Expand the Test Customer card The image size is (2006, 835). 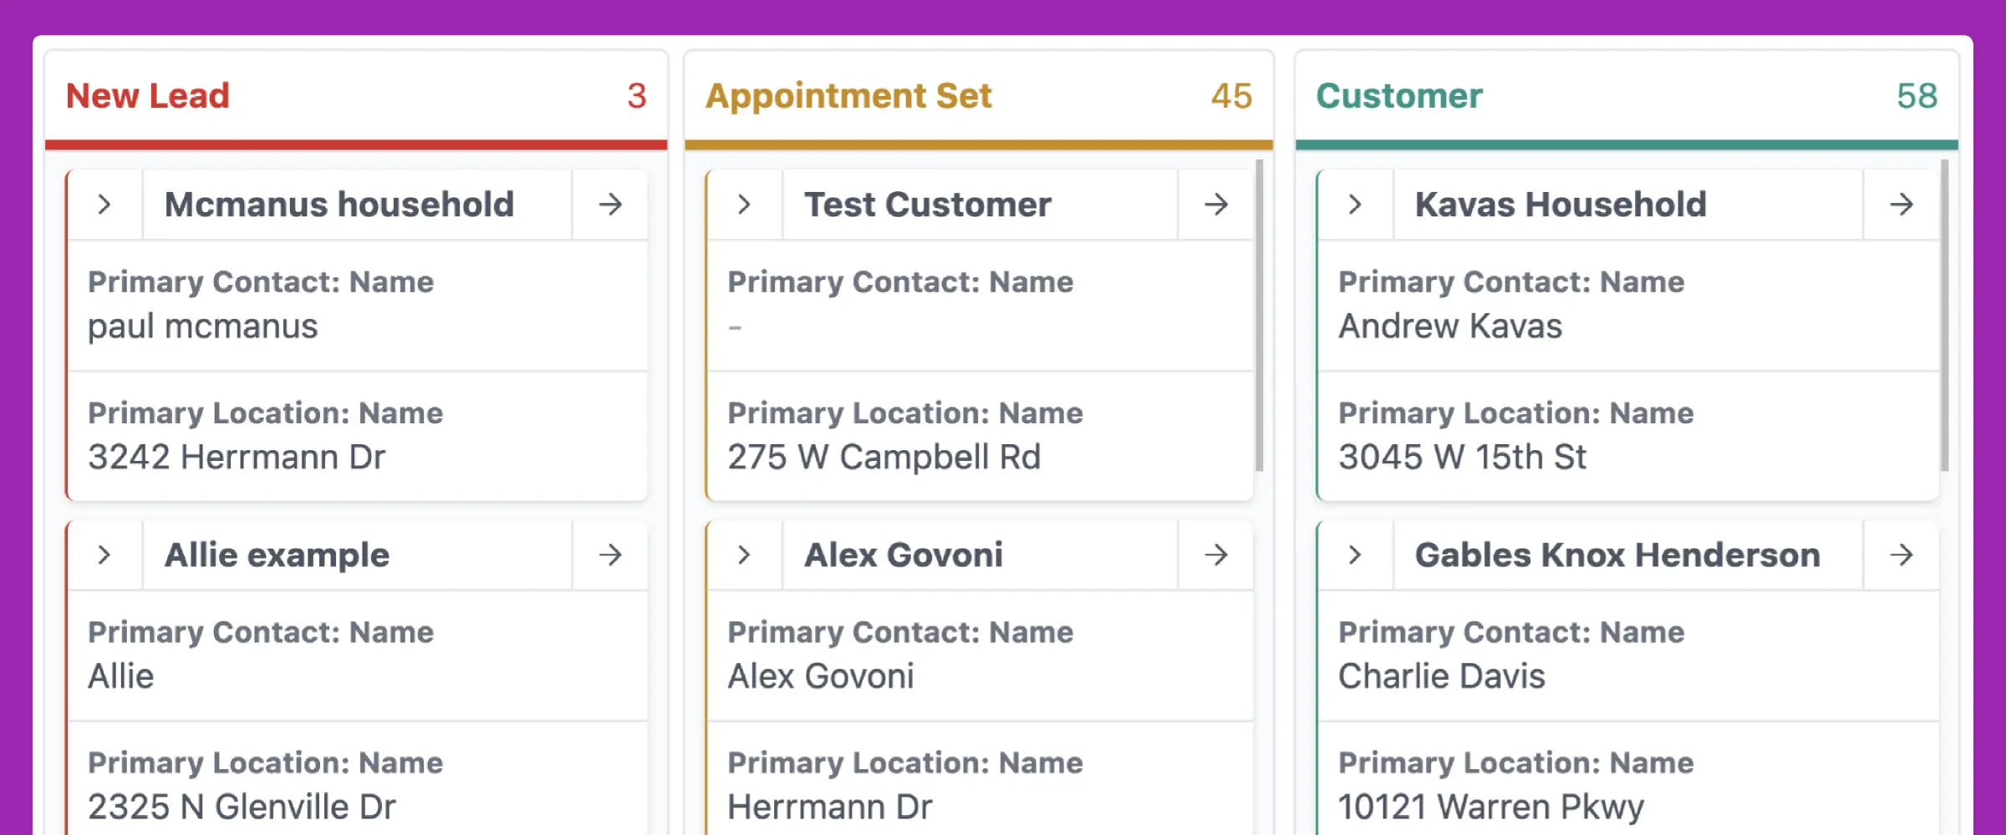[745, 205]
